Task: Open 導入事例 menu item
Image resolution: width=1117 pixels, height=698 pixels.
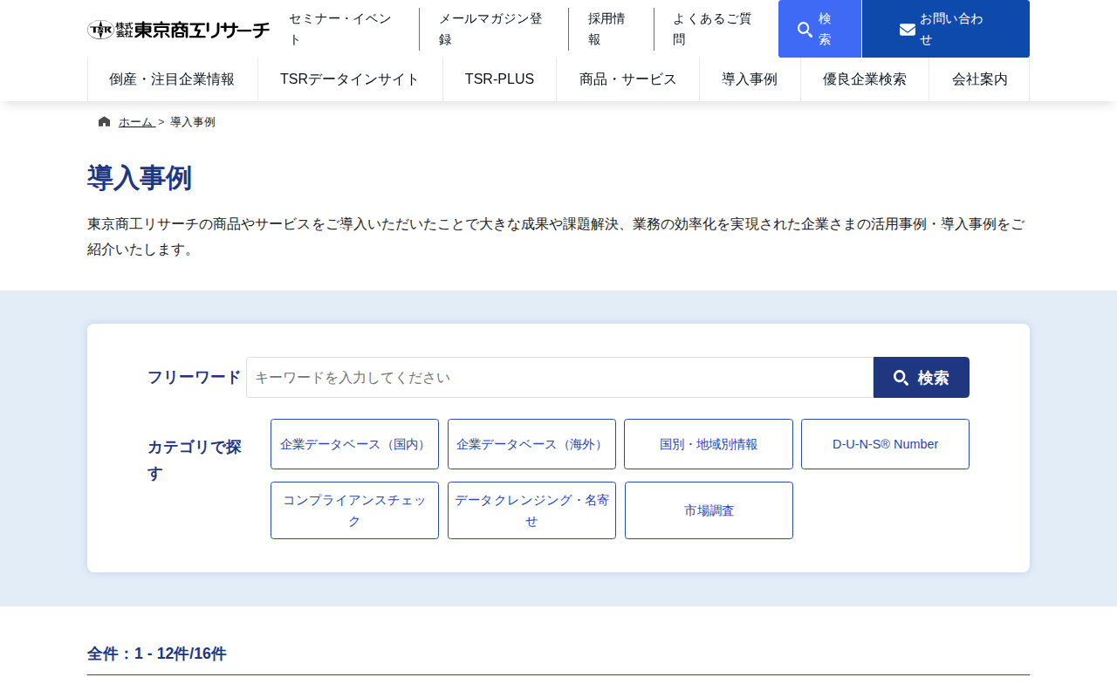Action: point(750,79)
